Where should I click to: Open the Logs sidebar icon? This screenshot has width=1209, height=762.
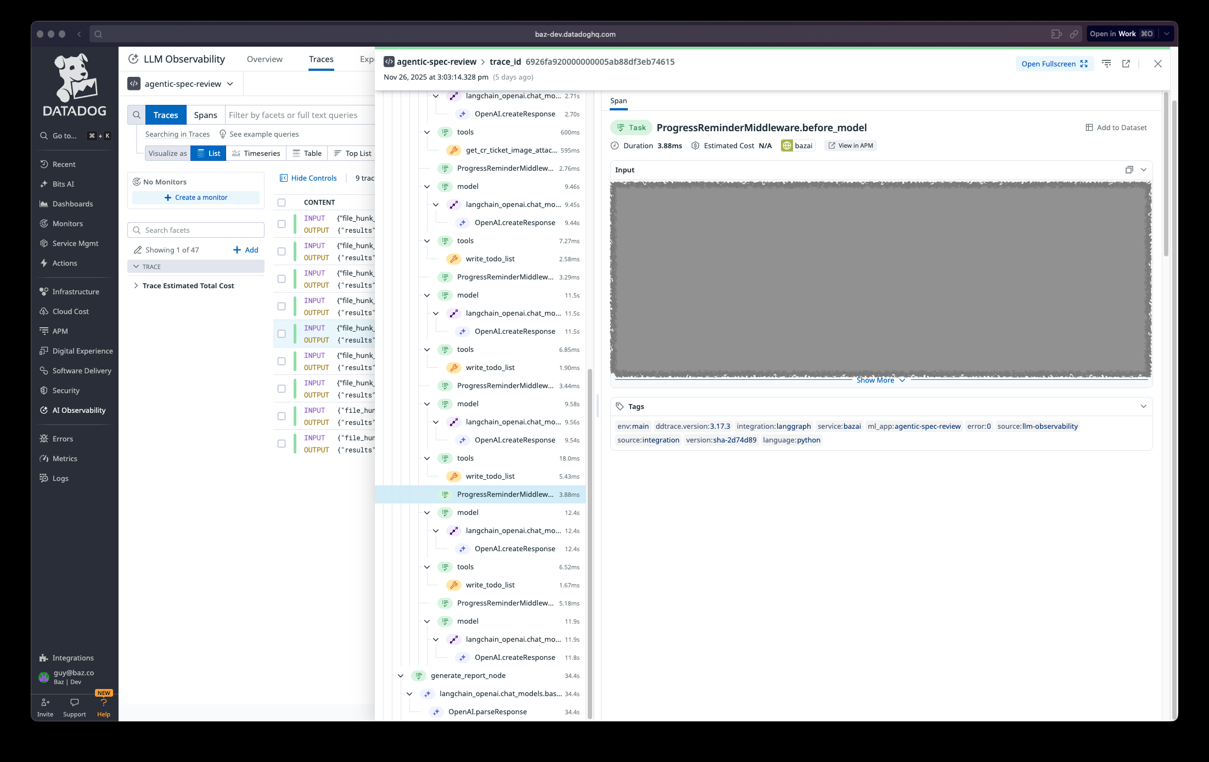(44, 478)
